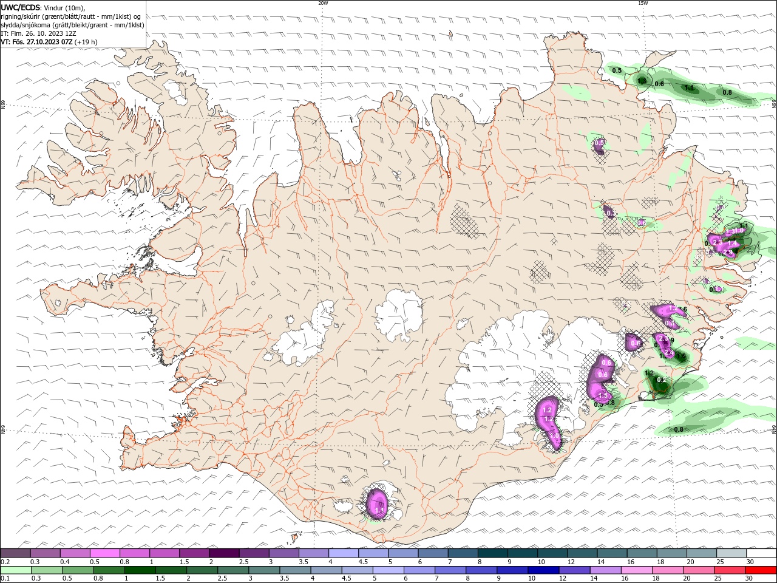Pick the lower-row green swatch starting at 2
777x583 pixels.
coord(202,570)
